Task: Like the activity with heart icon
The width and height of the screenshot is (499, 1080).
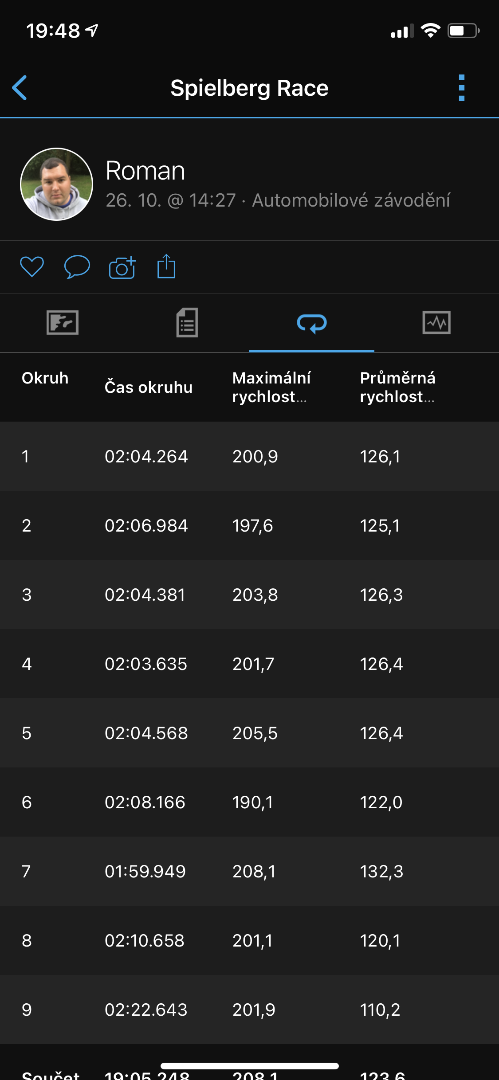Action: (x=32, y=267)
